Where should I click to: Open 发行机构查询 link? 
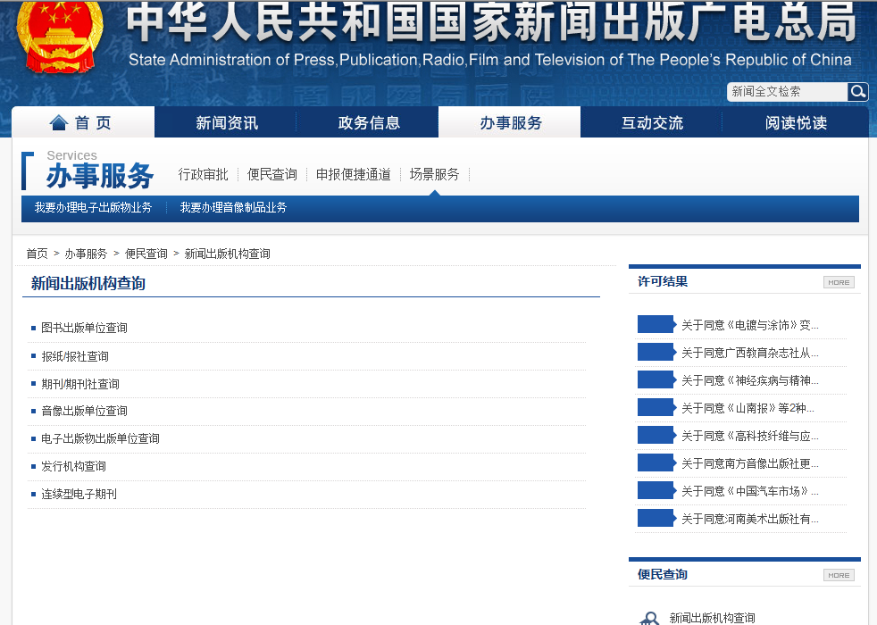[x=73, y=466]
